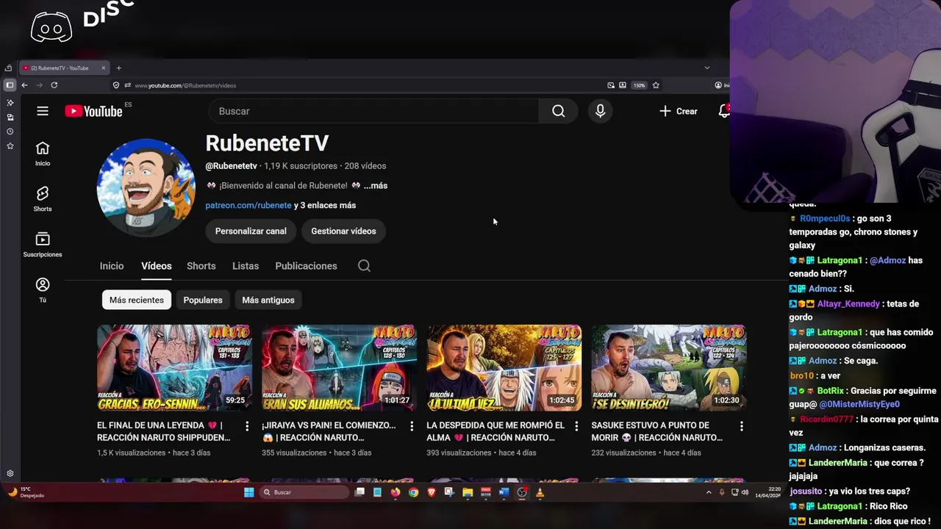
Task: Click the Windows taskbar Buscar box
Action: pos(304,492)
